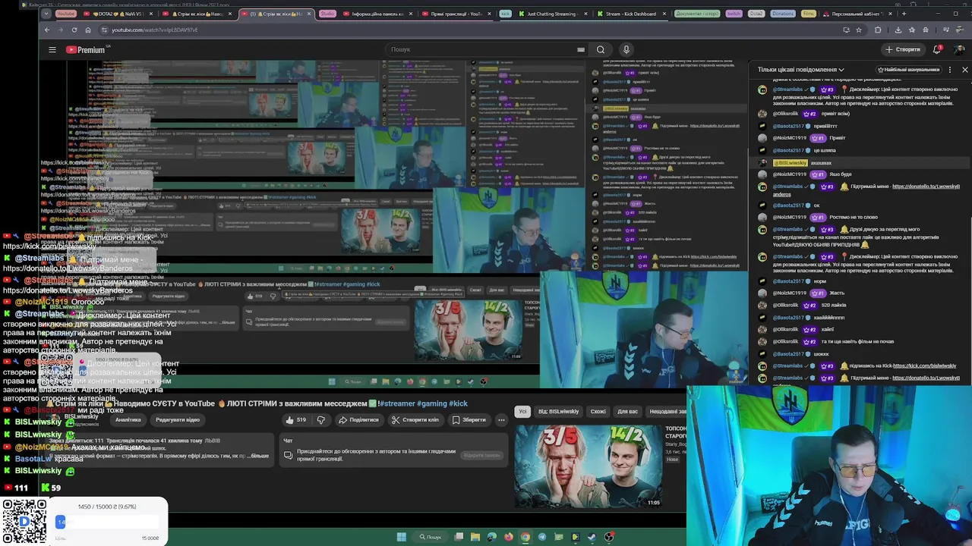
Task: Expand the description with ...більше
Action: coord(260,456)
